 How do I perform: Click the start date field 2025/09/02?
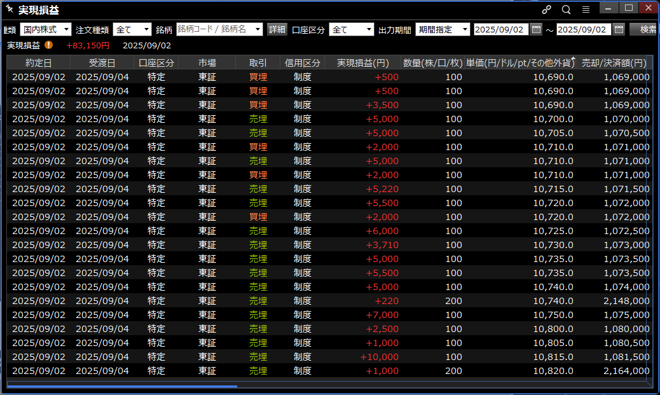[x=501, y=29]
